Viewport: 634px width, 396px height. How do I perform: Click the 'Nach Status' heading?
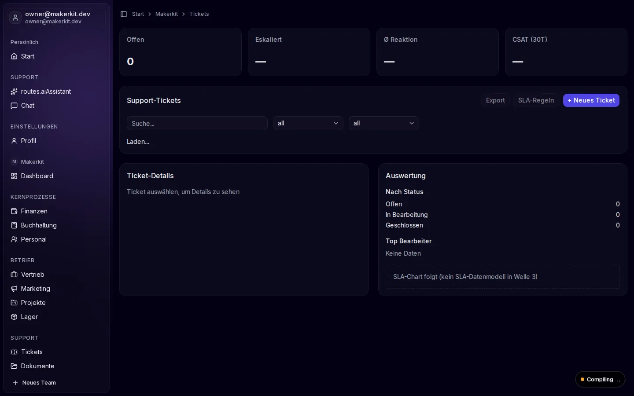[404, 192]
